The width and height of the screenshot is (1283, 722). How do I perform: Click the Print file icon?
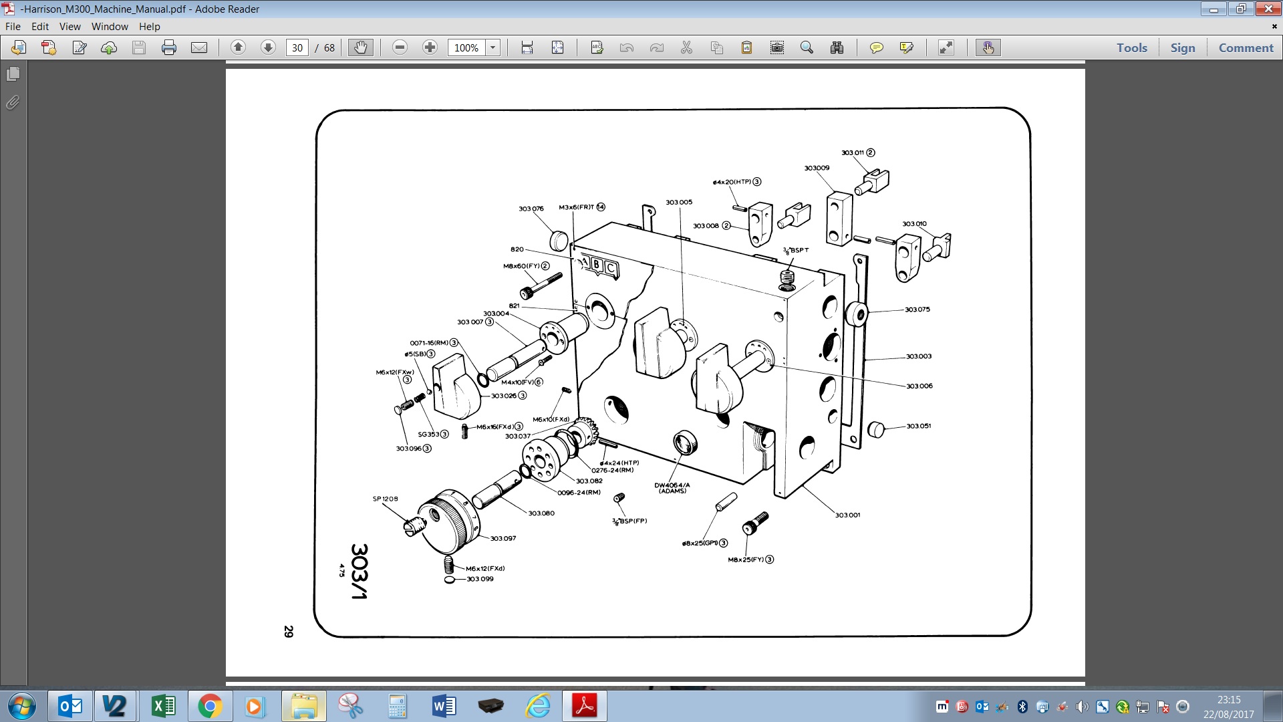[169, 47]
